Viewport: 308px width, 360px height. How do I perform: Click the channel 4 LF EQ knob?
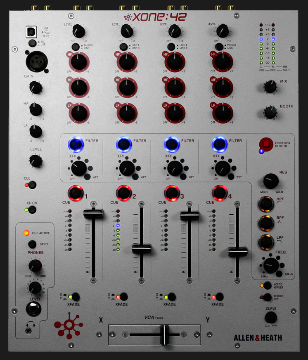[x=223, y=113]
